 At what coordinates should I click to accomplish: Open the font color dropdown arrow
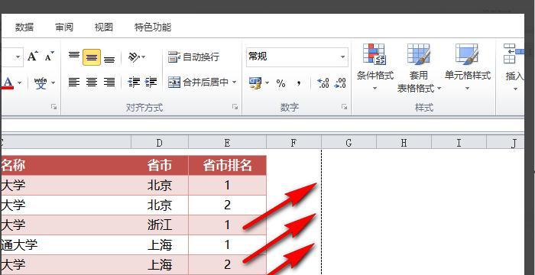pos(19,82)
